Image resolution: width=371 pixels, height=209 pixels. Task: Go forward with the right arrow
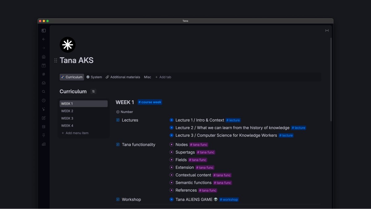pos(44,48)
